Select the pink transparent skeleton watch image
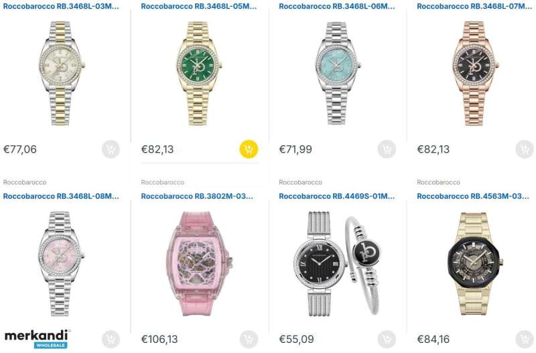This screenshot has width=536, height=353. coord(200,263)
